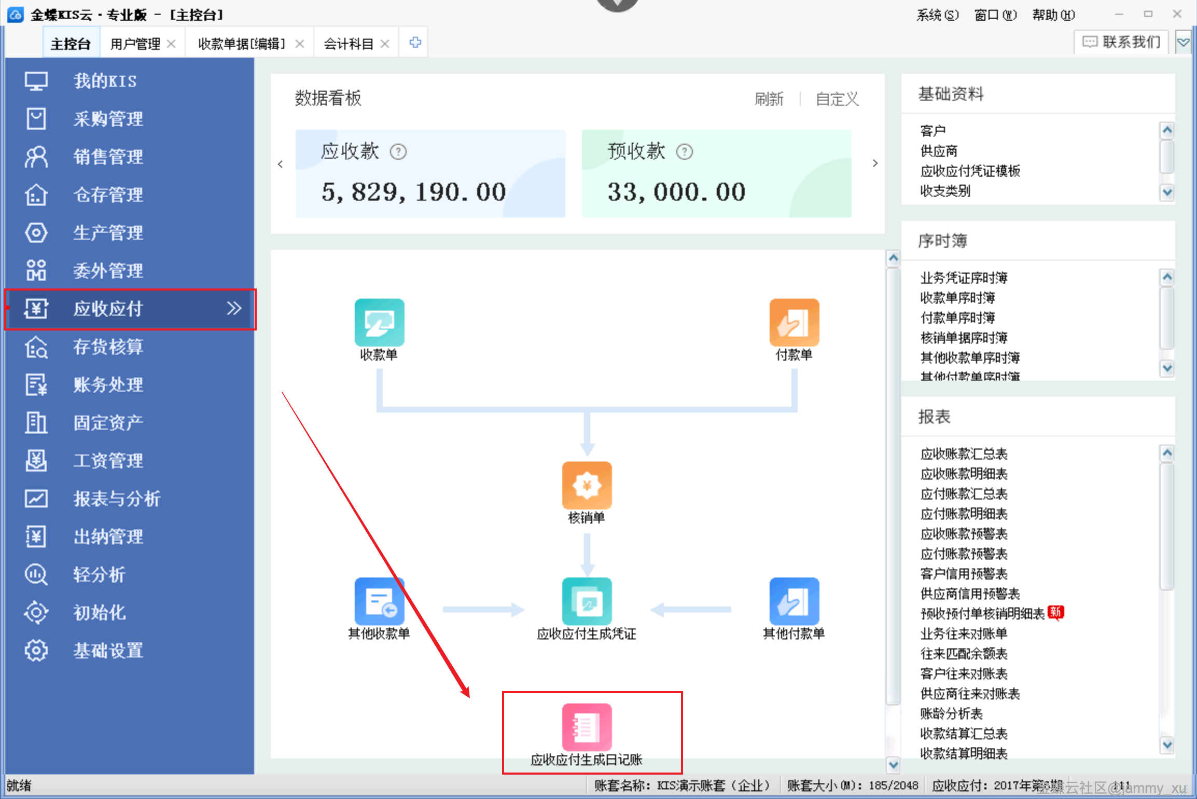Click the 核销单 write-off icon

[x=587, y=486]
